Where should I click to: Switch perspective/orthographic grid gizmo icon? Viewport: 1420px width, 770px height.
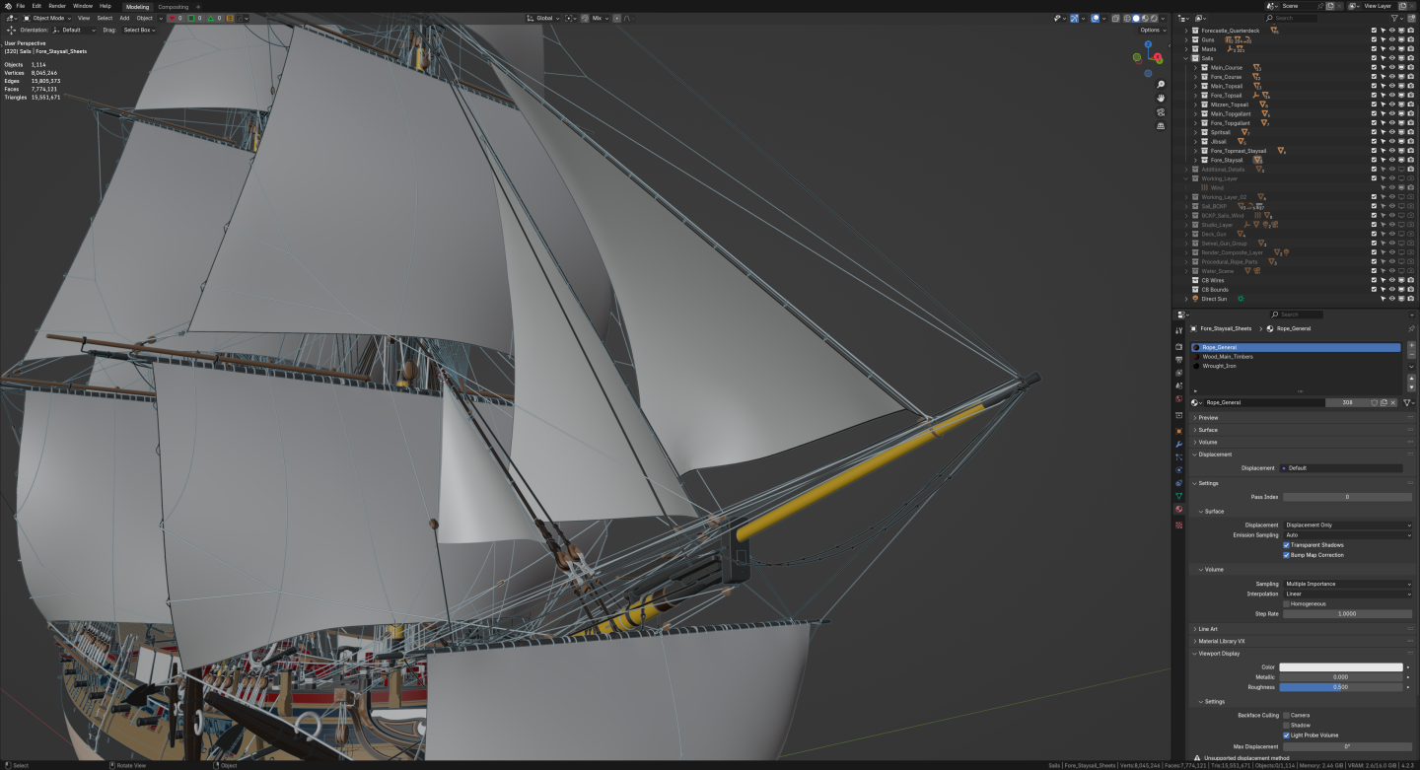click(x=1161, y=126)
